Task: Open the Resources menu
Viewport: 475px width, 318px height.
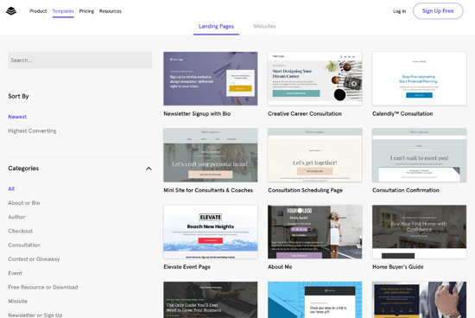Action: (111, 11)
